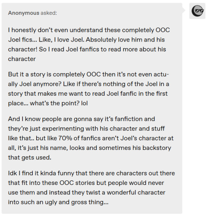Click the paragraph starting "But it a story"
206x217 pixels.
[89, 89]
